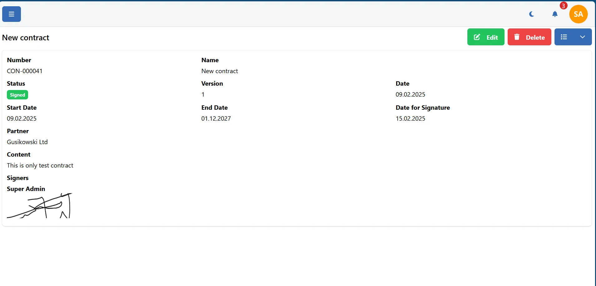Image resolution: width=596 pixels, height=286 pixels.
Task: Click the partner name Gusikowski Ltd
Action: (27, 142)
